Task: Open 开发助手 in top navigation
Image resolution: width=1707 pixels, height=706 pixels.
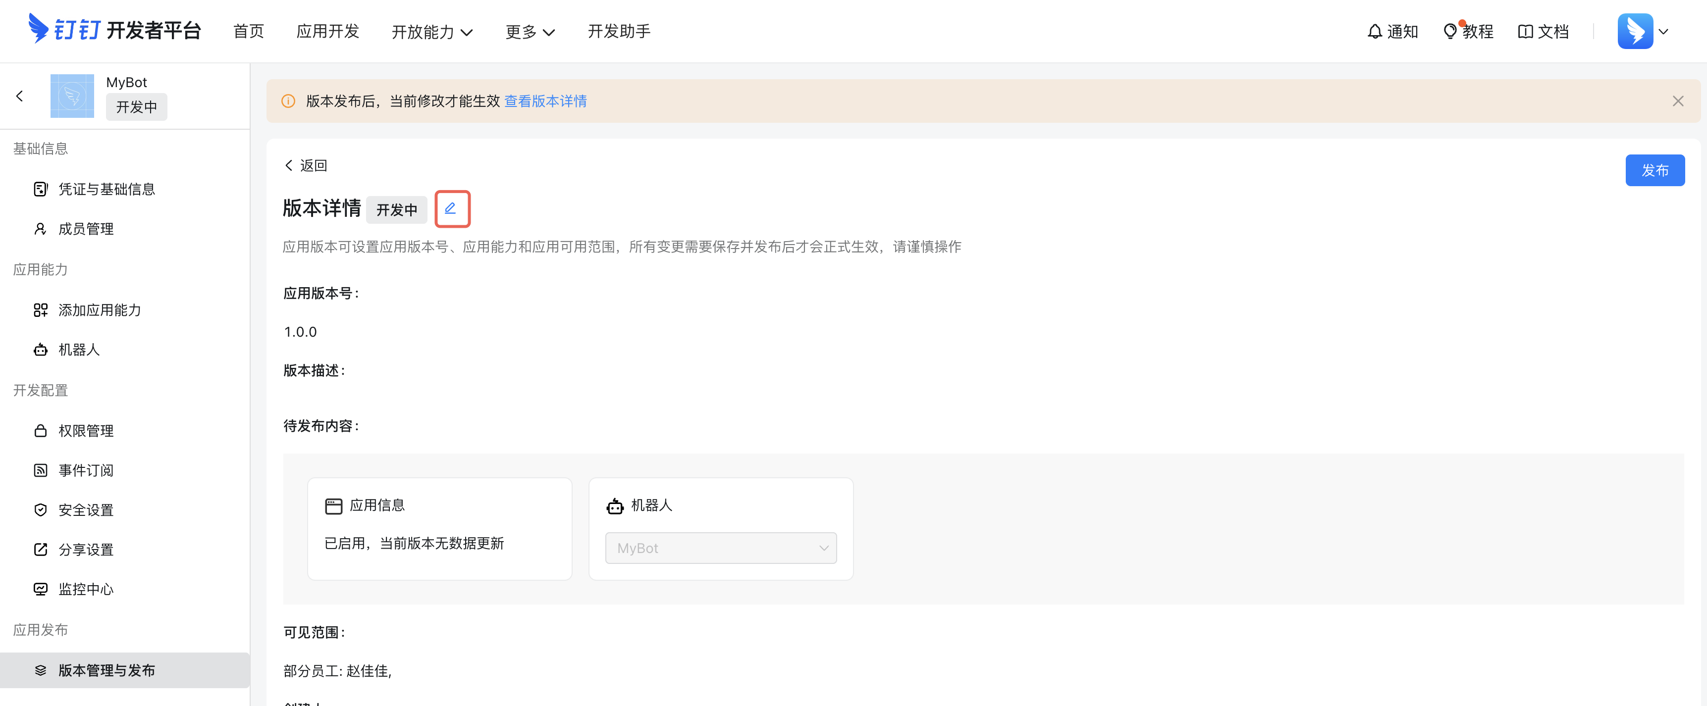Action: (x=618, y=31)
